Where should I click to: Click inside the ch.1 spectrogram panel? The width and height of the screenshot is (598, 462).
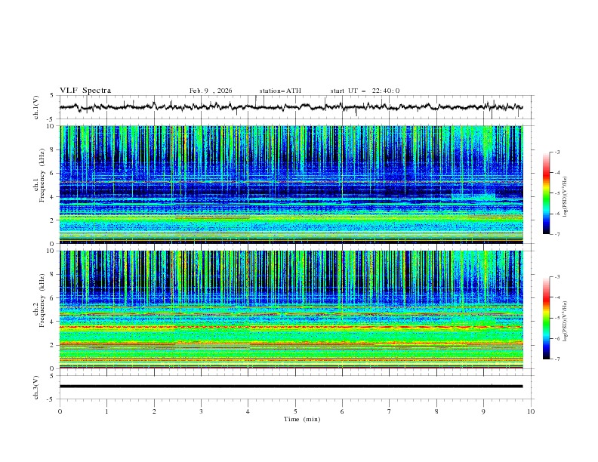click(291, 184)
